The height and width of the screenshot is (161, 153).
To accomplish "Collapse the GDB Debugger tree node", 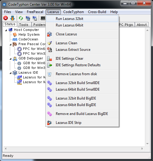I will (x=10, y=59).
